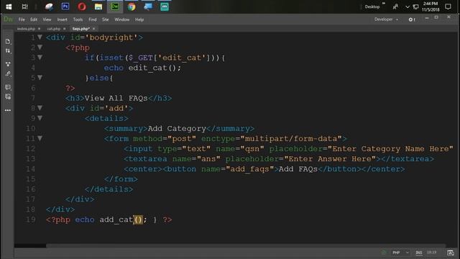Viewport: 460px width, 259px height.
Task: Open the File menu
Action: click(22, 19)
